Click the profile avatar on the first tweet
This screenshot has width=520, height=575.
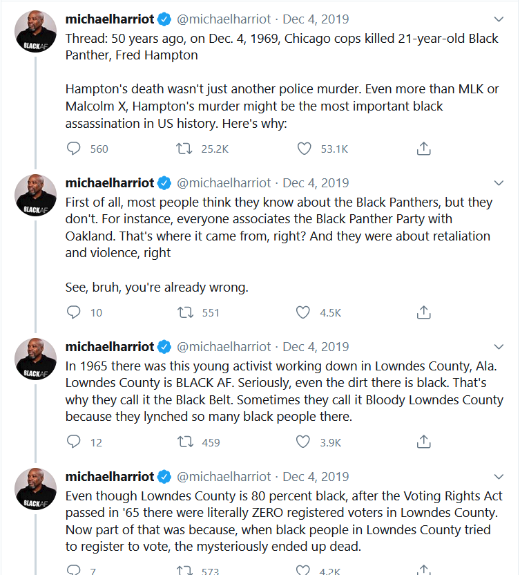pos(35,31)
